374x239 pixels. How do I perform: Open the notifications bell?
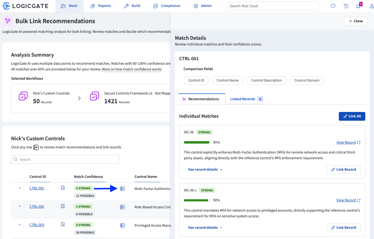pos(358,6)
